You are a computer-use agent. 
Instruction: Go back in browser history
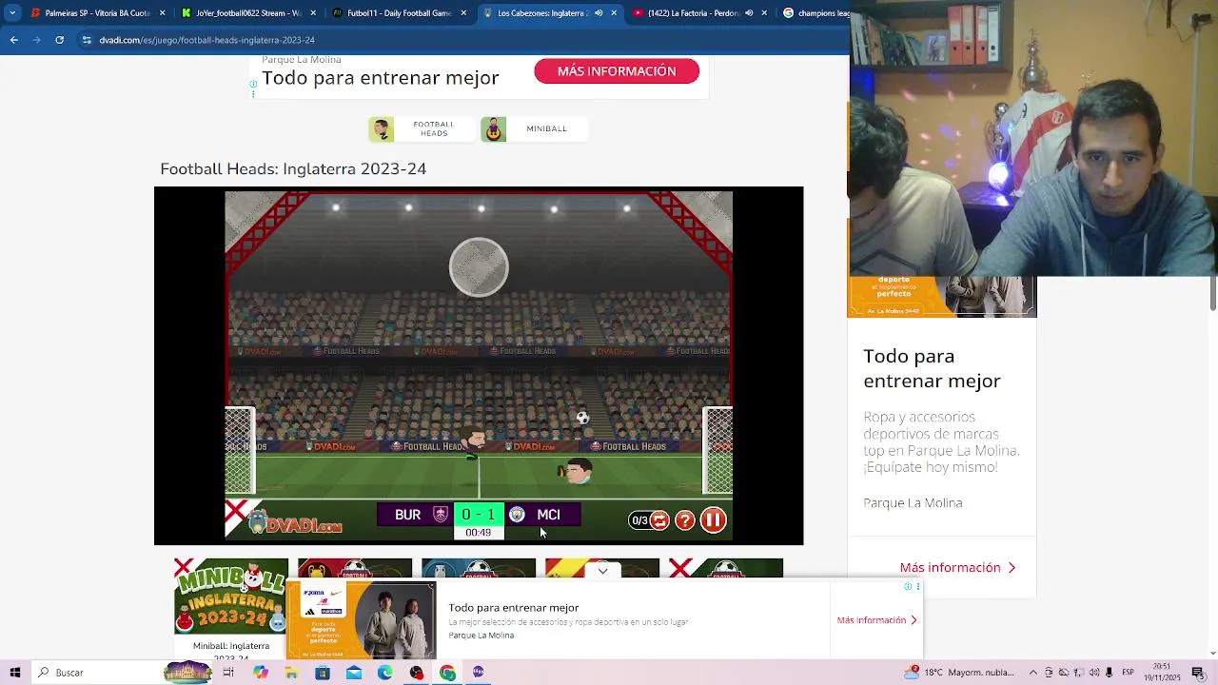14,40
